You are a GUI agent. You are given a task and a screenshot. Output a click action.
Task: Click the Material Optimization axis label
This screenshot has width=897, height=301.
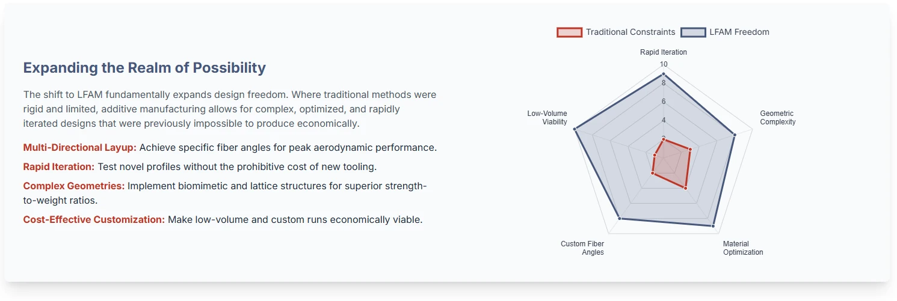[743, 248]
